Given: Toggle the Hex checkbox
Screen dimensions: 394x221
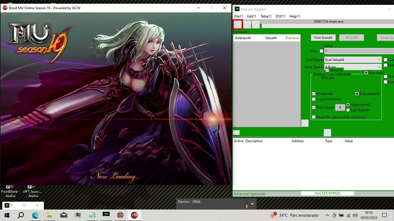Looking at the screenshot, I should pos(321,51).
